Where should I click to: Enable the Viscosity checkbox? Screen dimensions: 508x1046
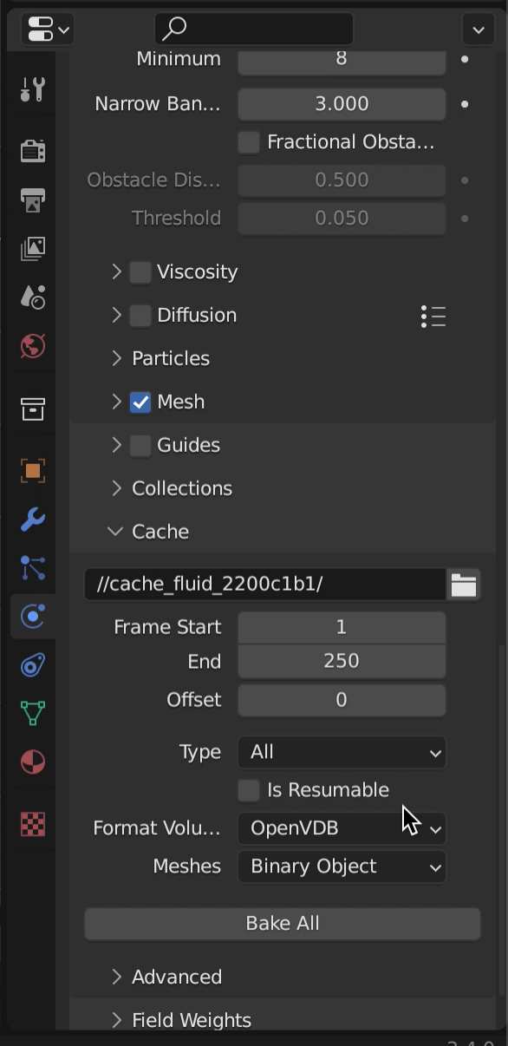coord(140,272)
